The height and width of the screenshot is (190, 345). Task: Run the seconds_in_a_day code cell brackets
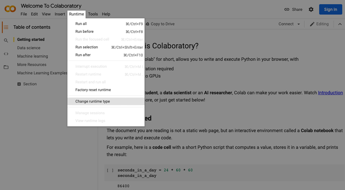tap(110, 170)
